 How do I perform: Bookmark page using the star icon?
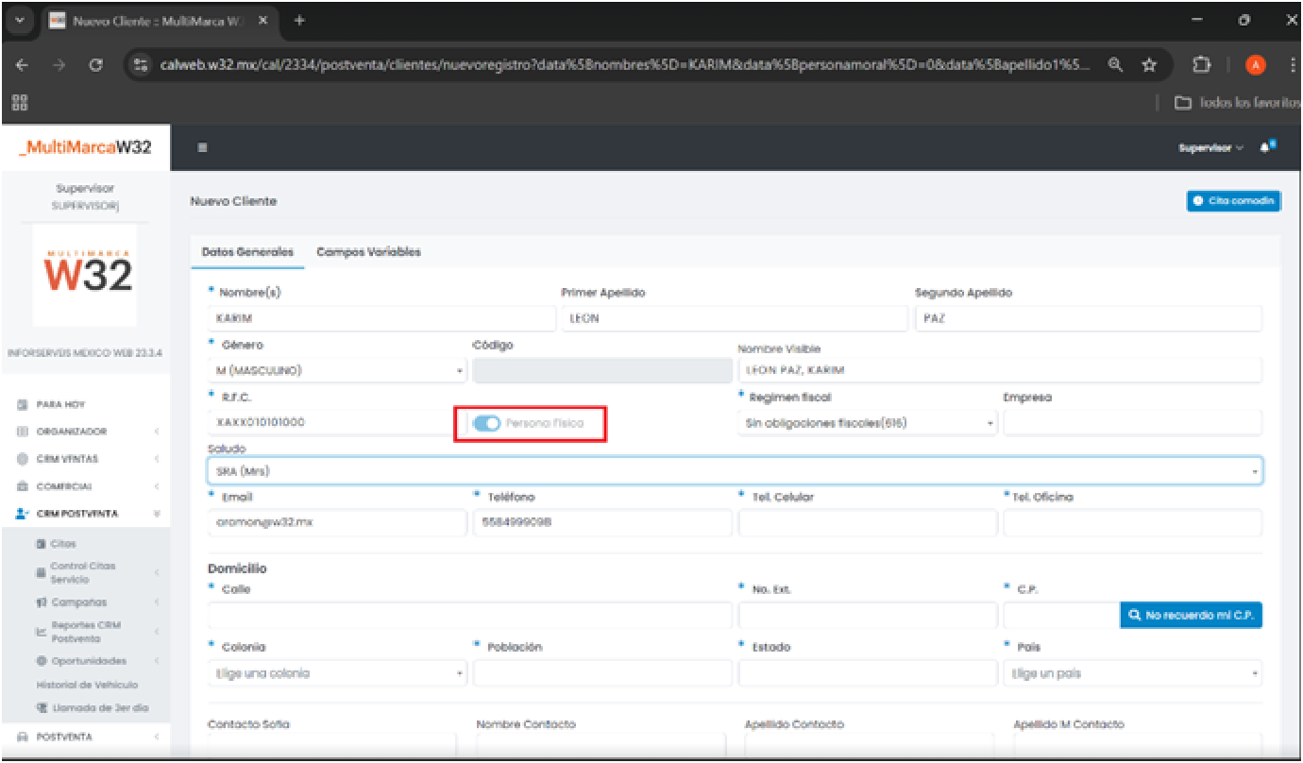pos(1149,65)
